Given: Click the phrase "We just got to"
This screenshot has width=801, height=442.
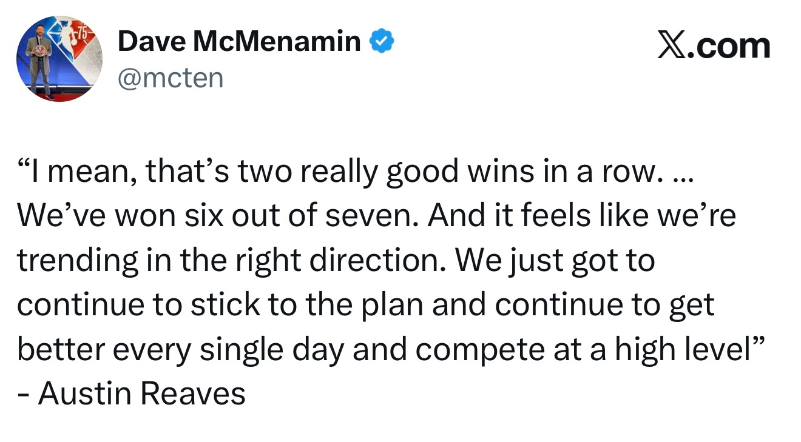Looking at the screenshot, I should point(556,261).
